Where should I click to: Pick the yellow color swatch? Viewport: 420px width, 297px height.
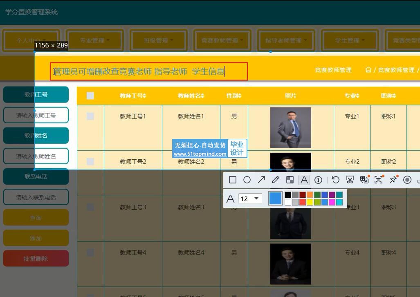point(310,202)
